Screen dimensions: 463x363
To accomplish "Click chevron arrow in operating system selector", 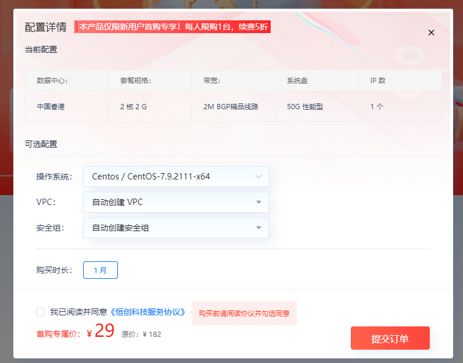I will (259, 177).
